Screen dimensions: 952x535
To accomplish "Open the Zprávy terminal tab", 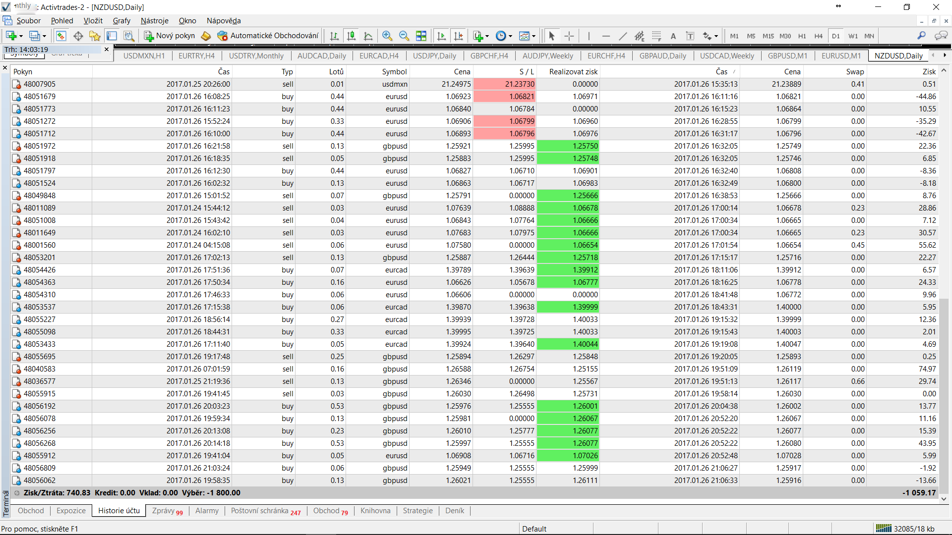I will click(167, 511).
